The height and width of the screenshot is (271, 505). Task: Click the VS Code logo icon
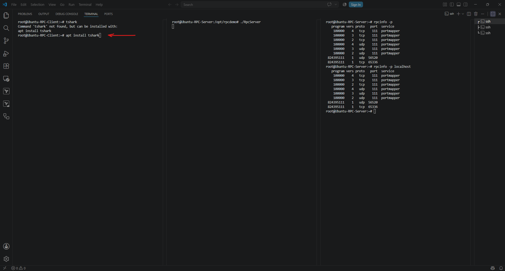(x=5, y=4)
